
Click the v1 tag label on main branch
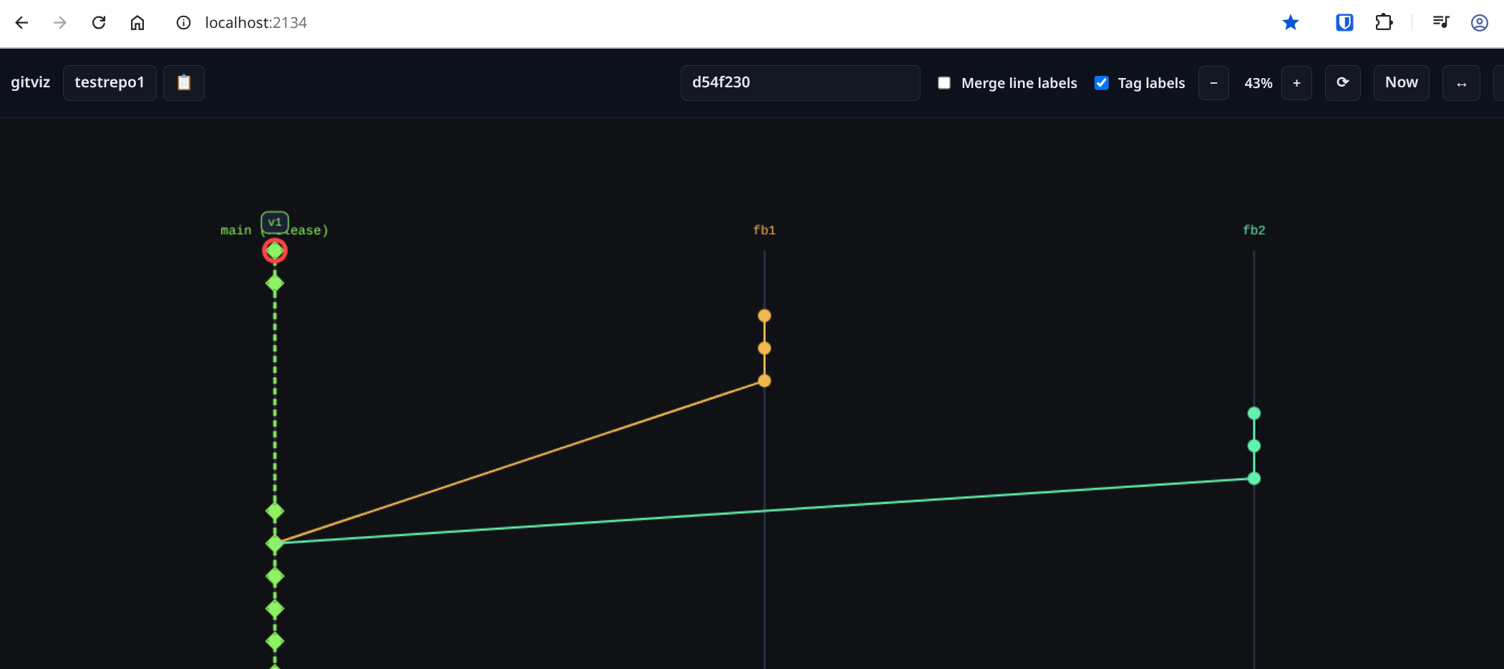[274, 223]
